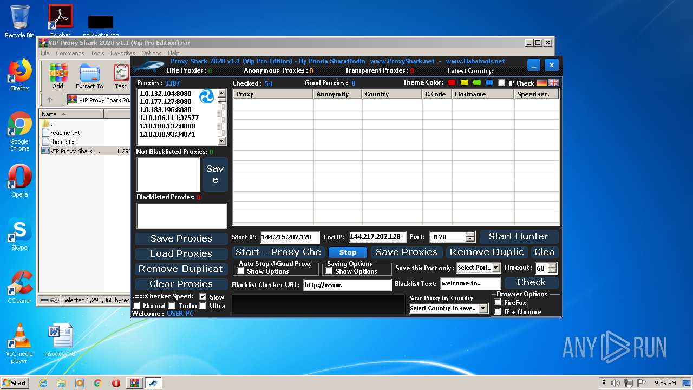Open Acrobat desktop shortcut
This screenshot has height=390, width=693.
point(60,22)
